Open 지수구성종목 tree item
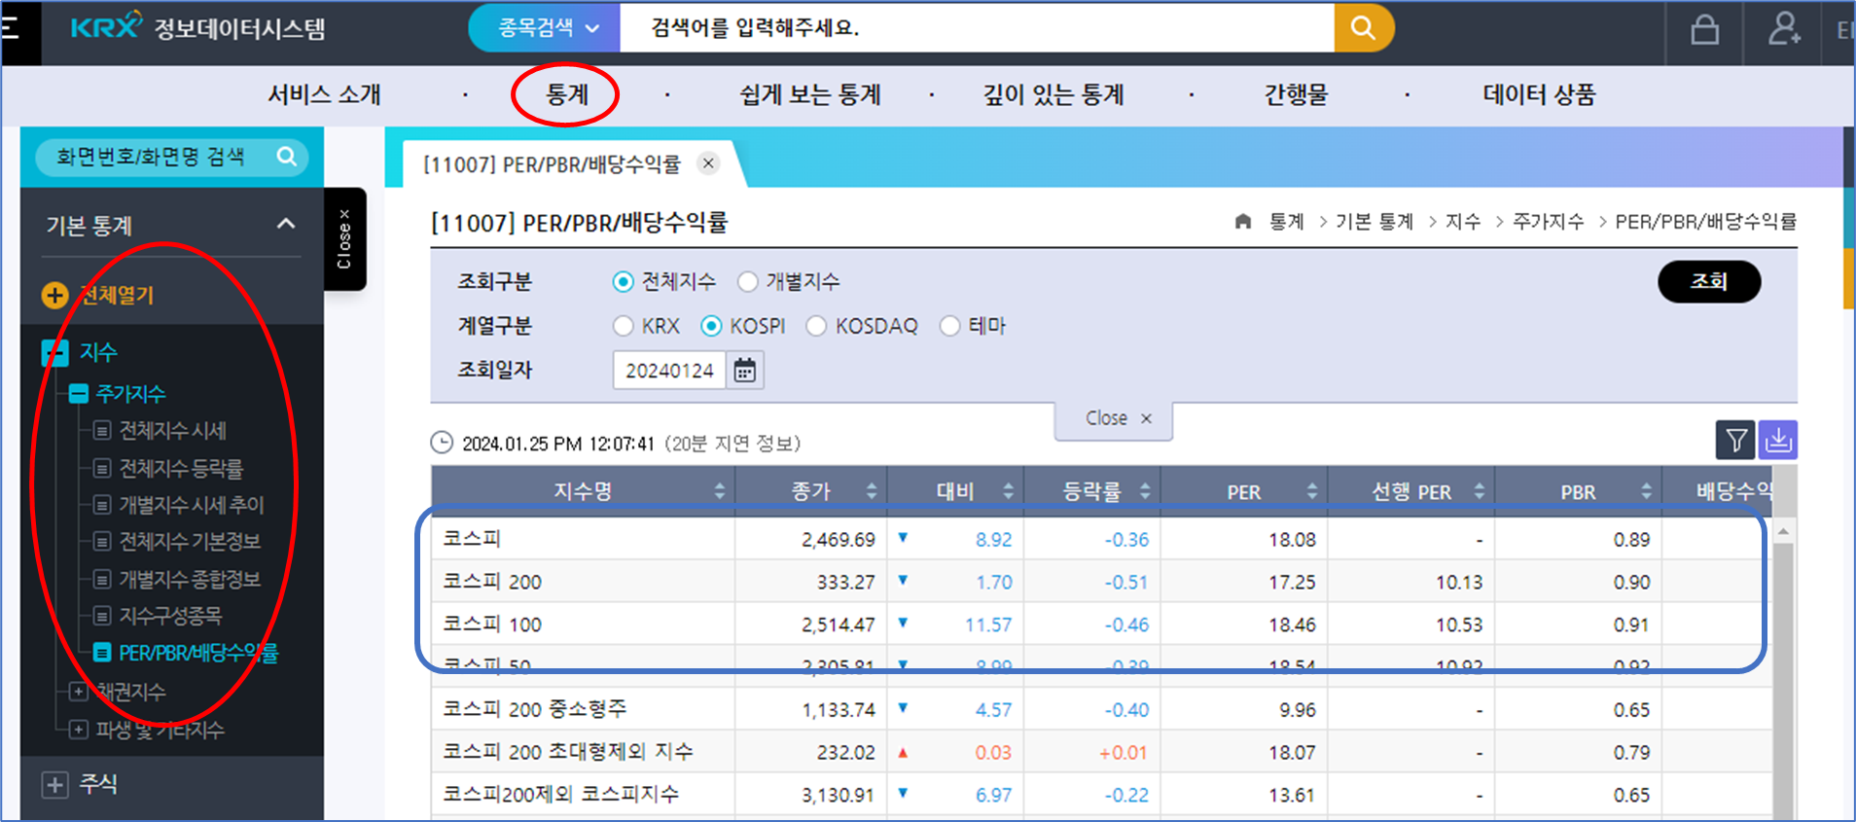 coord(170,616)
